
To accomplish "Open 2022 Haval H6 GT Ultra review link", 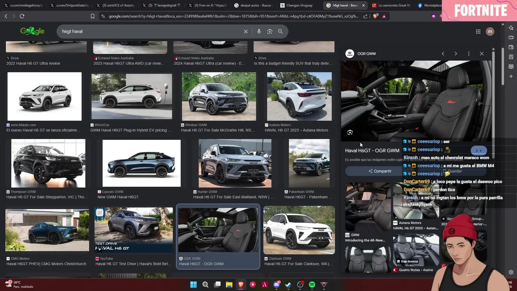I will coord(33,63).
